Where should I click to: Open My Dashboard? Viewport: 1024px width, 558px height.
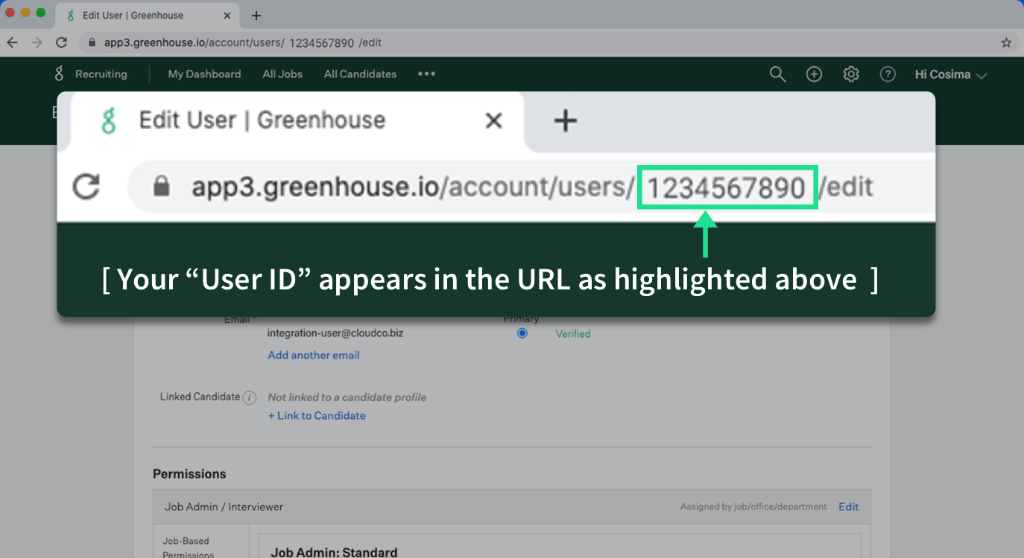pos(204,74)
